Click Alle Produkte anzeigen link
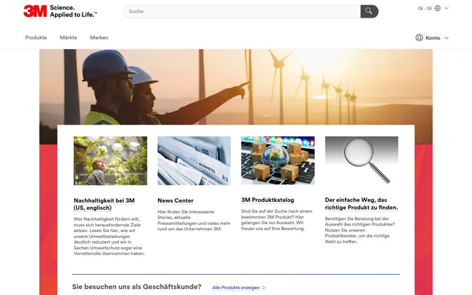This screenshot has height=295, width=472. (x=236, y=288)
